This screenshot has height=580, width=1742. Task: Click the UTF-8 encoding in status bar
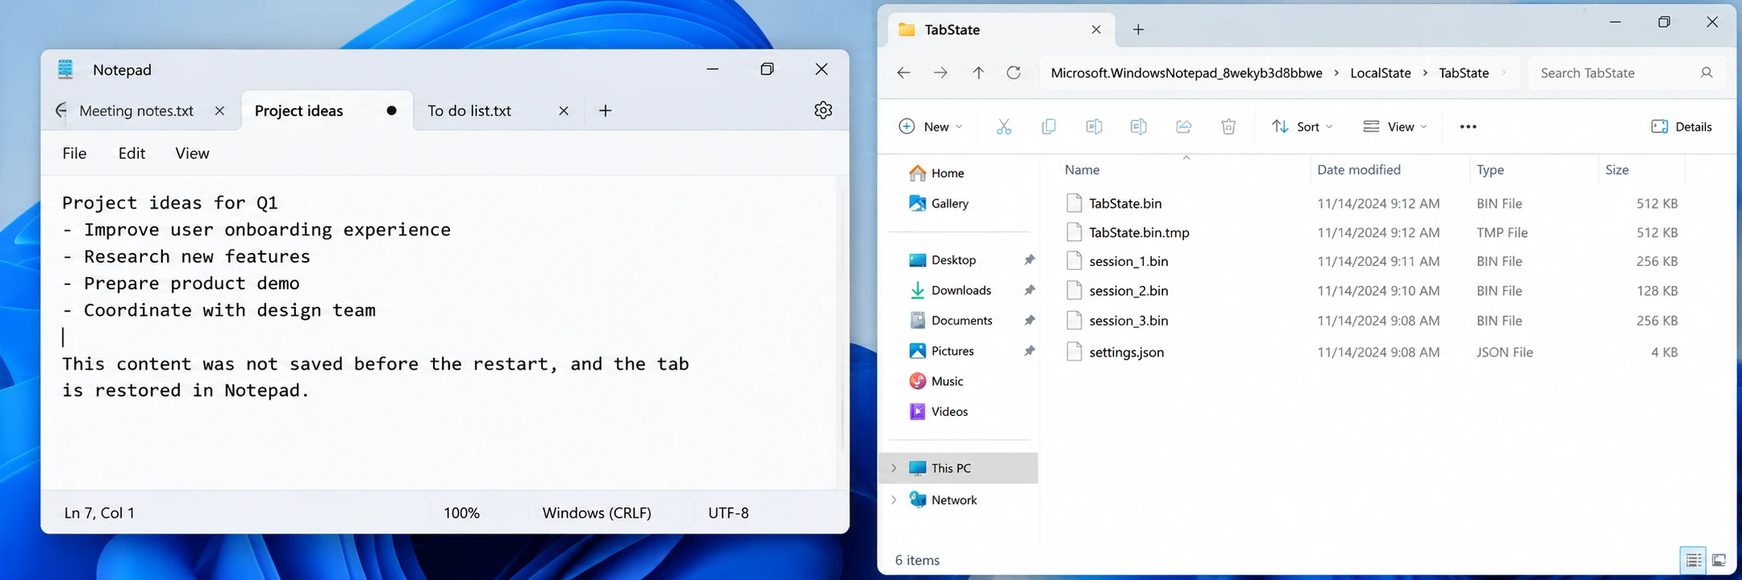[728, 513]
